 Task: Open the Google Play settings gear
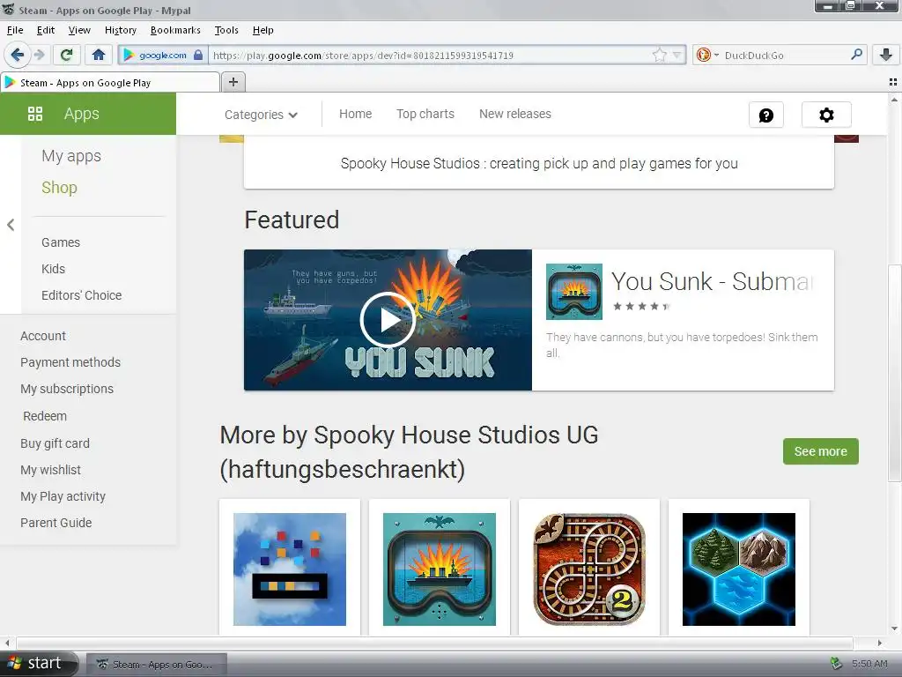826,115
